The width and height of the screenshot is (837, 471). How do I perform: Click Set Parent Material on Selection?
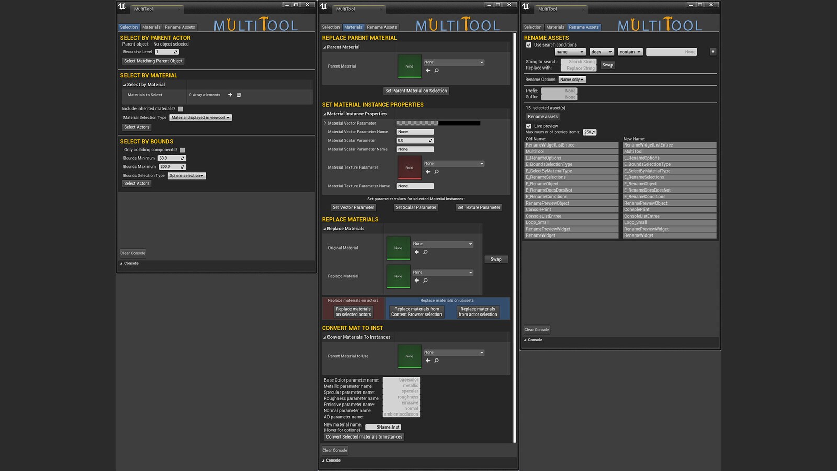[x=416, y=91]
